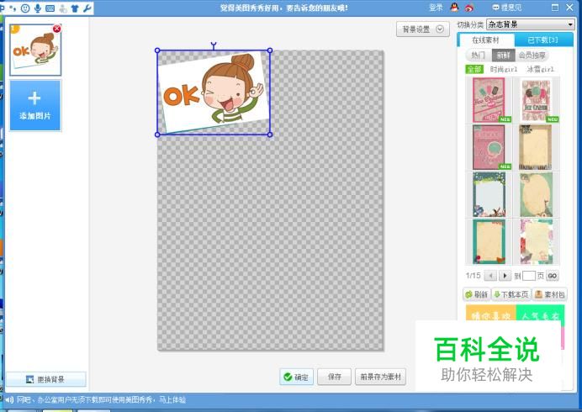Click the 下载本页 download page button
This screenshot has height=412, width=582.
pos(511,294)
